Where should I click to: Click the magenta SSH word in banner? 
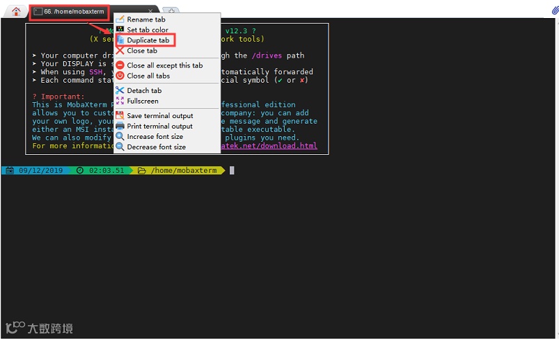pos(95,72)
